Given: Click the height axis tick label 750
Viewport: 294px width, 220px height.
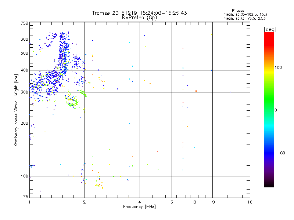Looking at the screenshot, I should (x=24, y=23).
